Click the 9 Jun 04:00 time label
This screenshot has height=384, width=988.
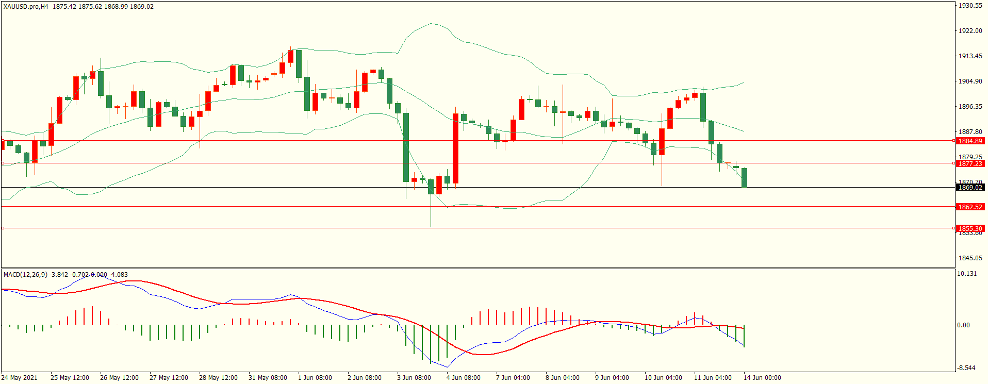coord(612,378)
